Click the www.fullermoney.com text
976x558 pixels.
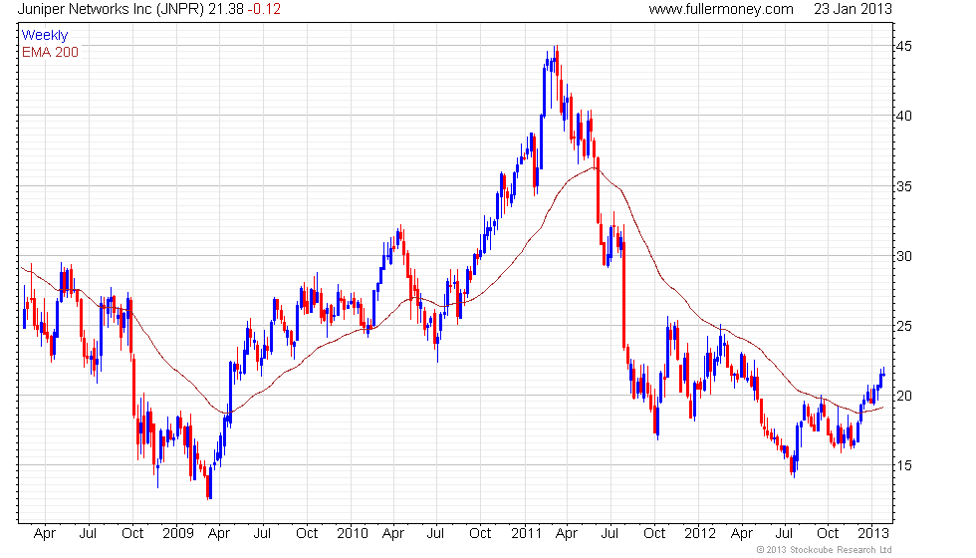(721, 9)
